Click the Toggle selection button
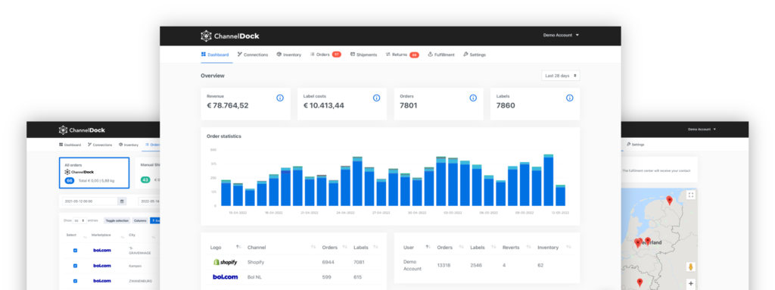 tap(117, 220)
